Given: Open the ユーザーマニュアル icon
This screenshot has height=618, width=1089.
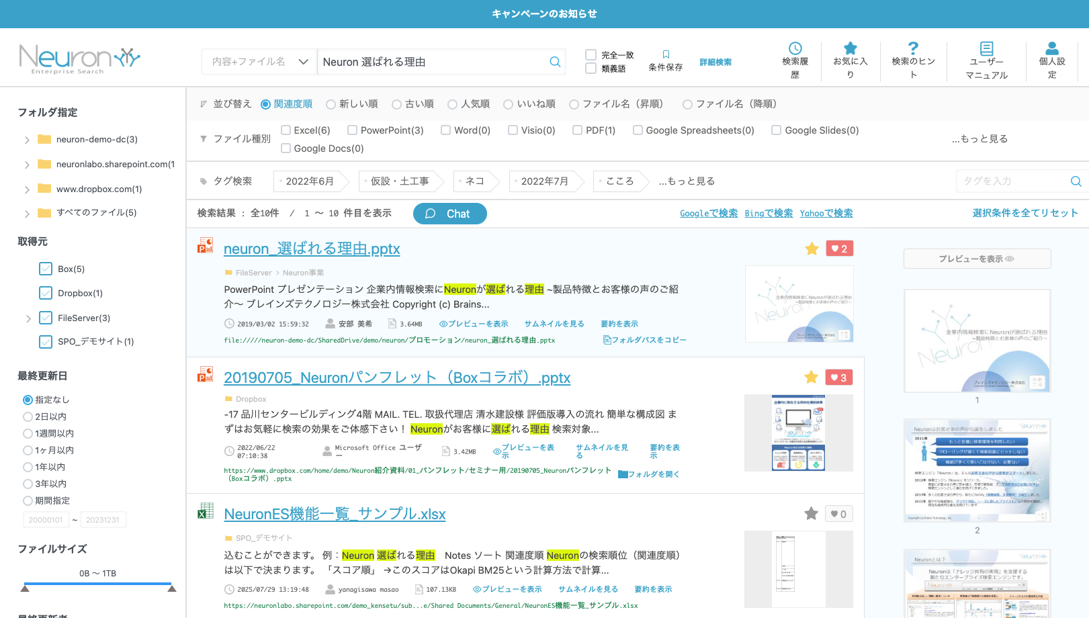Looking at the screenshot, I should [x=986, y=52].
